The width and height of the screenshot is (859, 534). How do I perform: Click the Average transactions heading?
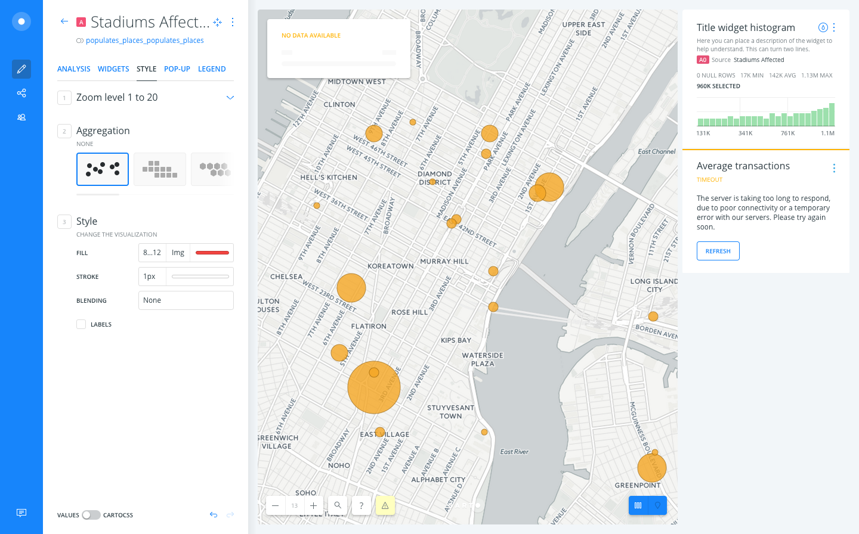pyautogui.click(x=743, y=166)
